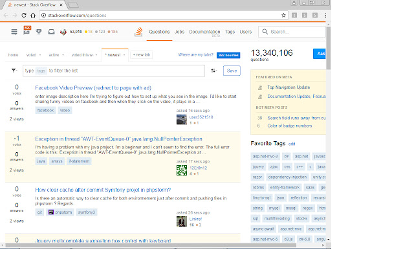This screenshot has height=259, width=414.
Task: Open user profile link Linkref
Action: [x=195, y=219]
